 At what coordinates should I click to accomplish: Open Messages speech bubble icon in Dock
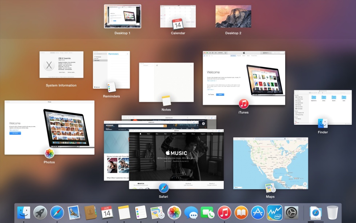pyautogui.click(x=191, y=212)
